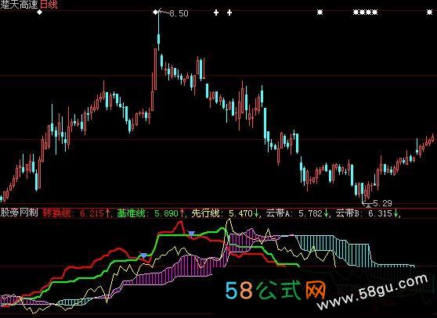Click the lower blue down-triangle near red-green crossover
Screen dimensions: 437x318
(143, 255)
